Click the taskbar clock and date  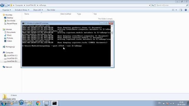click(x=181, y=103)
